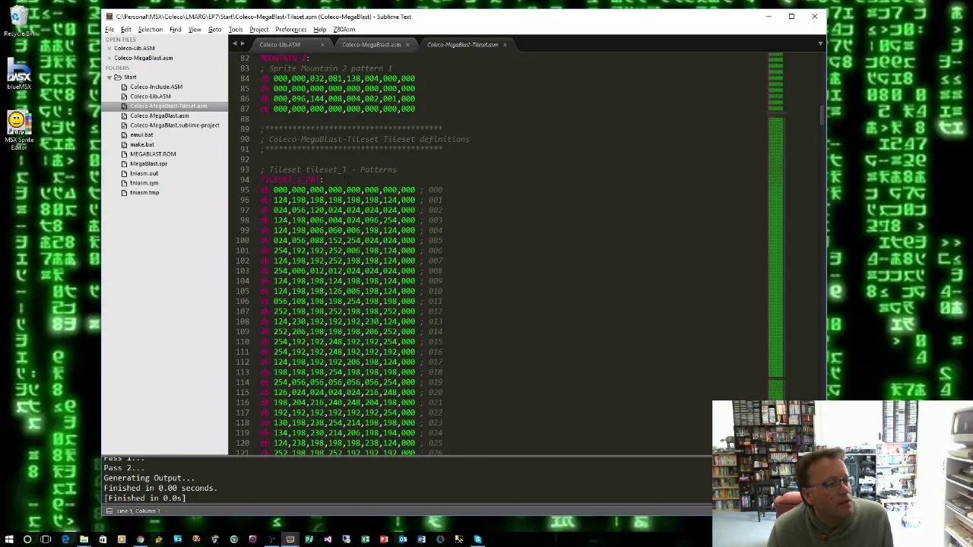Click the Start folder icon
Image resolution: width=973 pixels, height=547 pixels.
coord(118,77)
